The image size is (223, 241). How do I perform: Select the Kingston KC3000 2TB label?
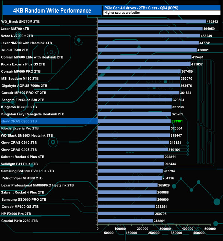click(x=19, y=107)
